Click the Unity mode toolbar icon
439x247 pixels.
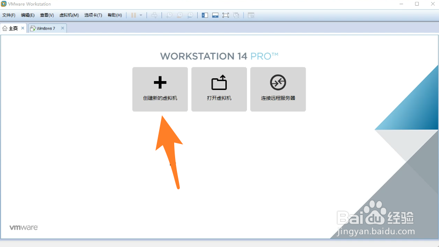pyautogui.click(x=236, y=15)
